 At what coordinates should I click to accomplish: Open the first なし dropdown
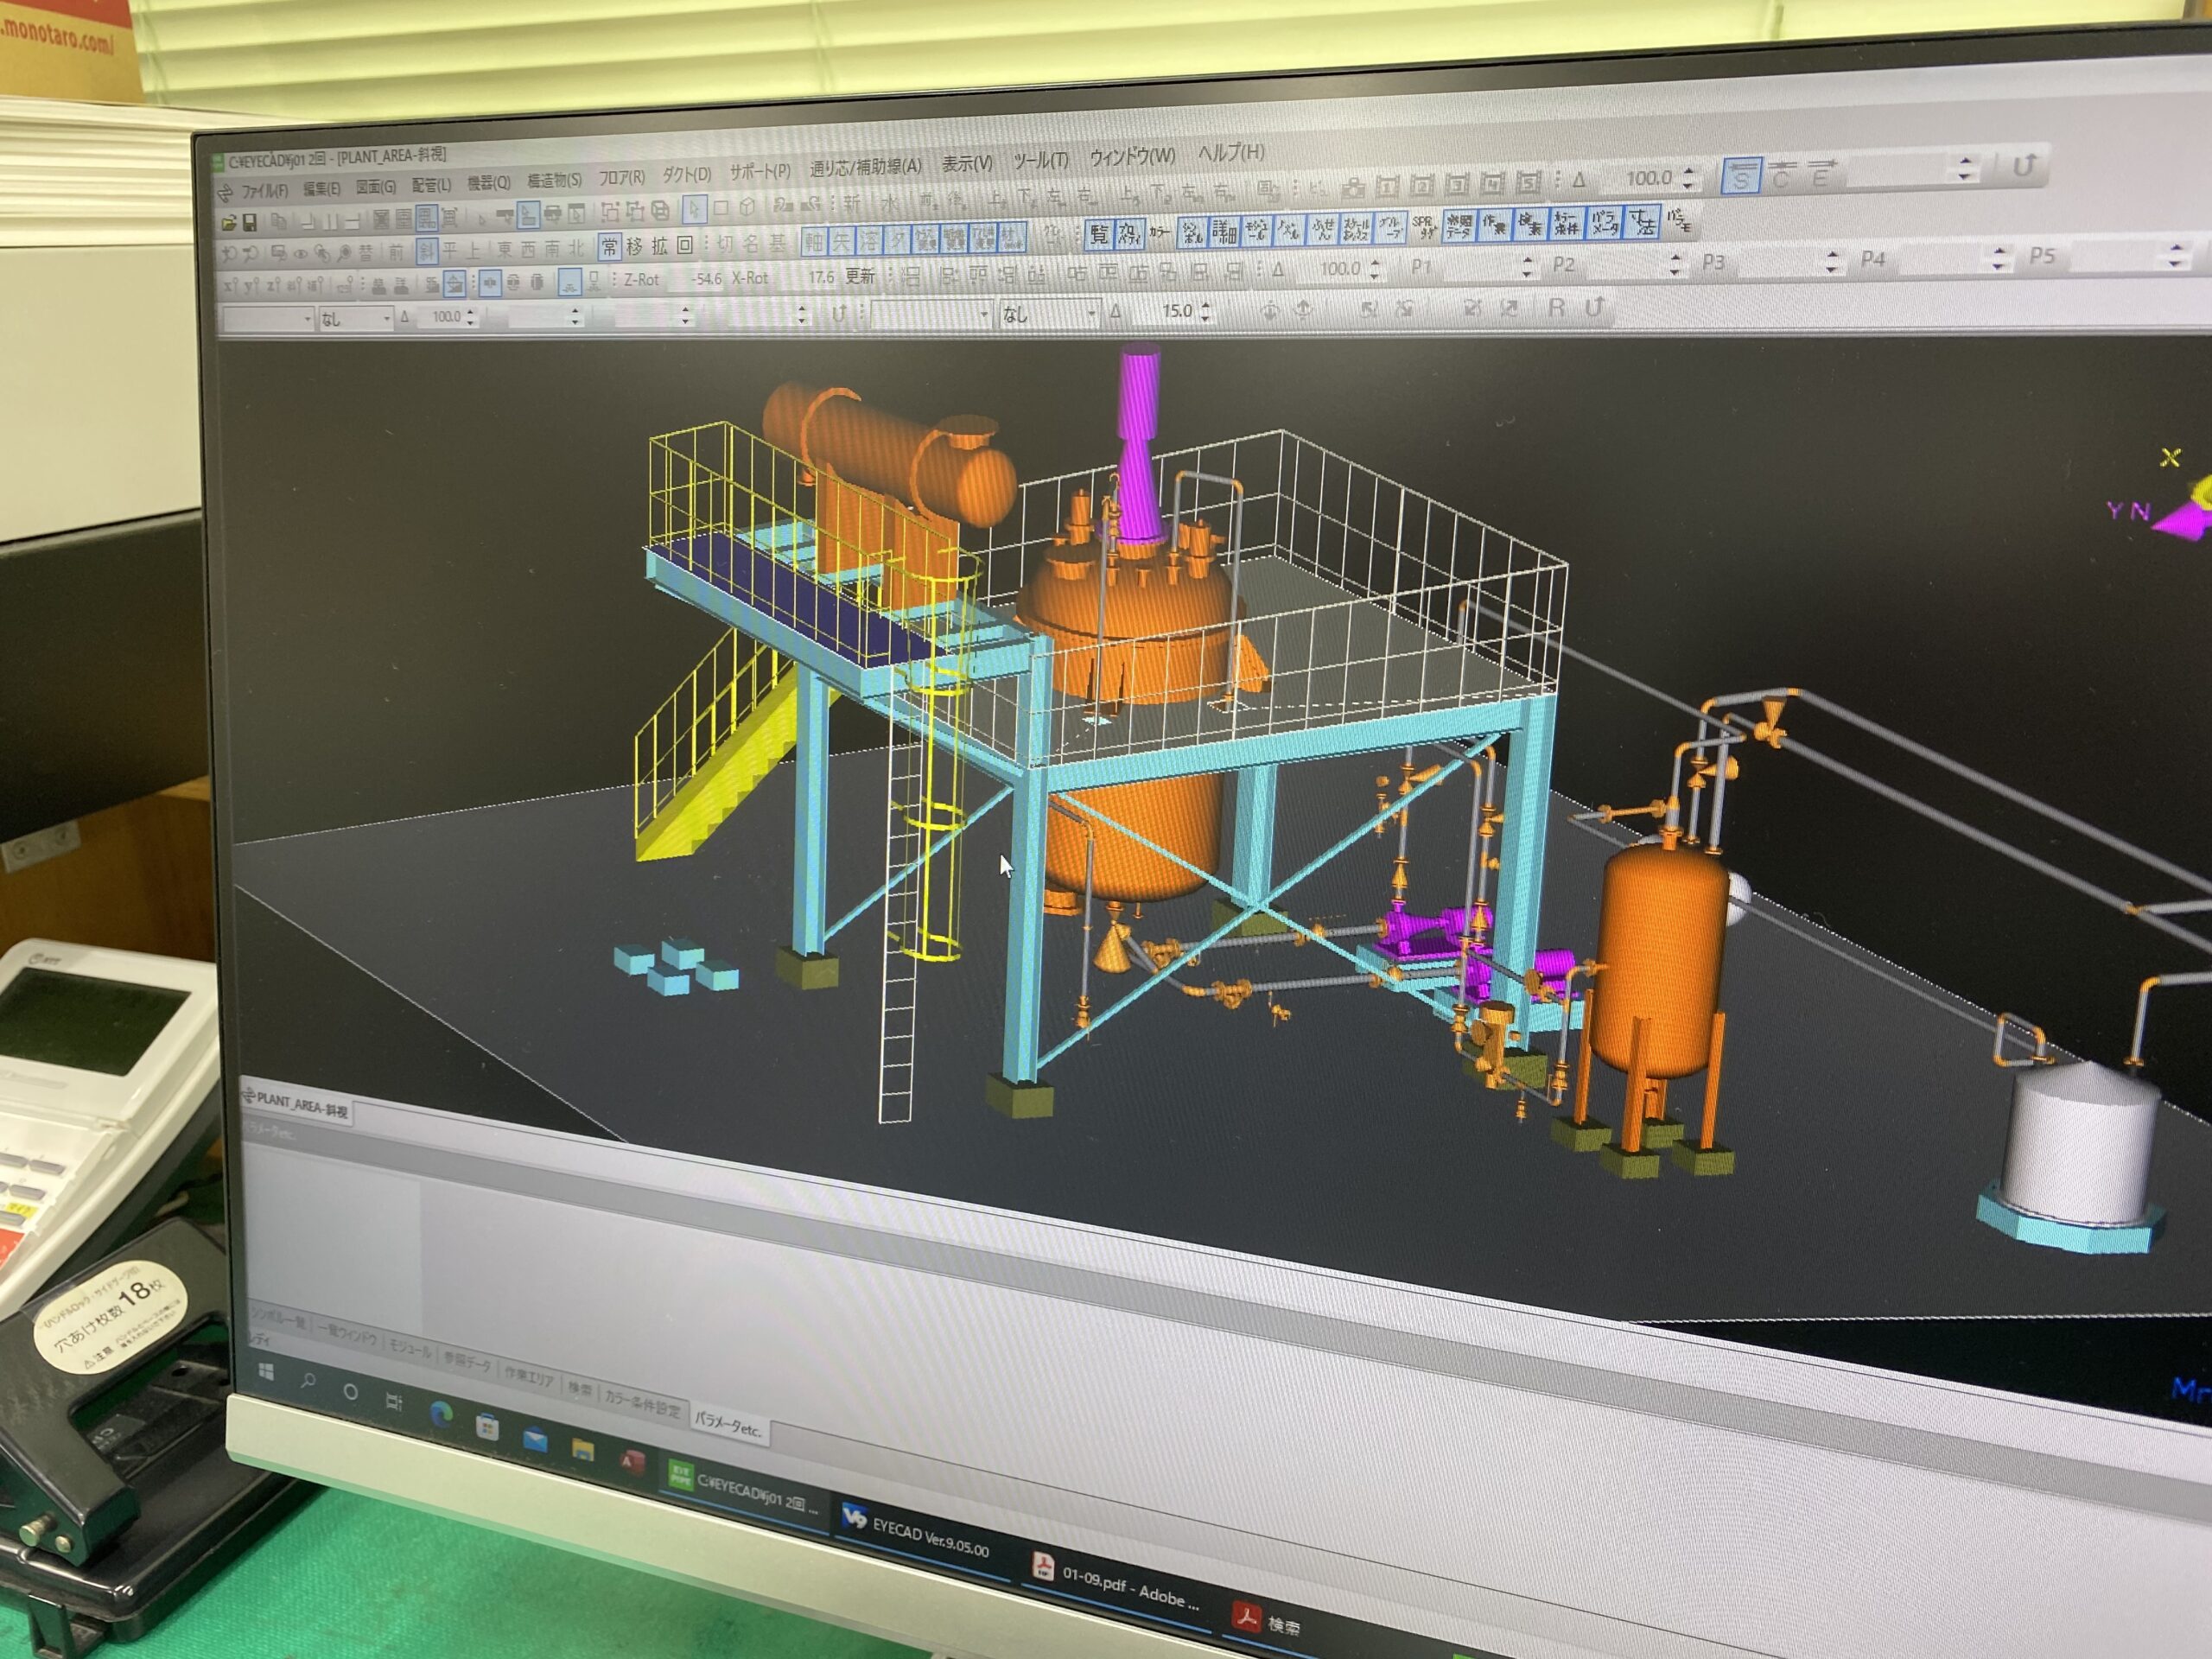[x=355, y=319]
